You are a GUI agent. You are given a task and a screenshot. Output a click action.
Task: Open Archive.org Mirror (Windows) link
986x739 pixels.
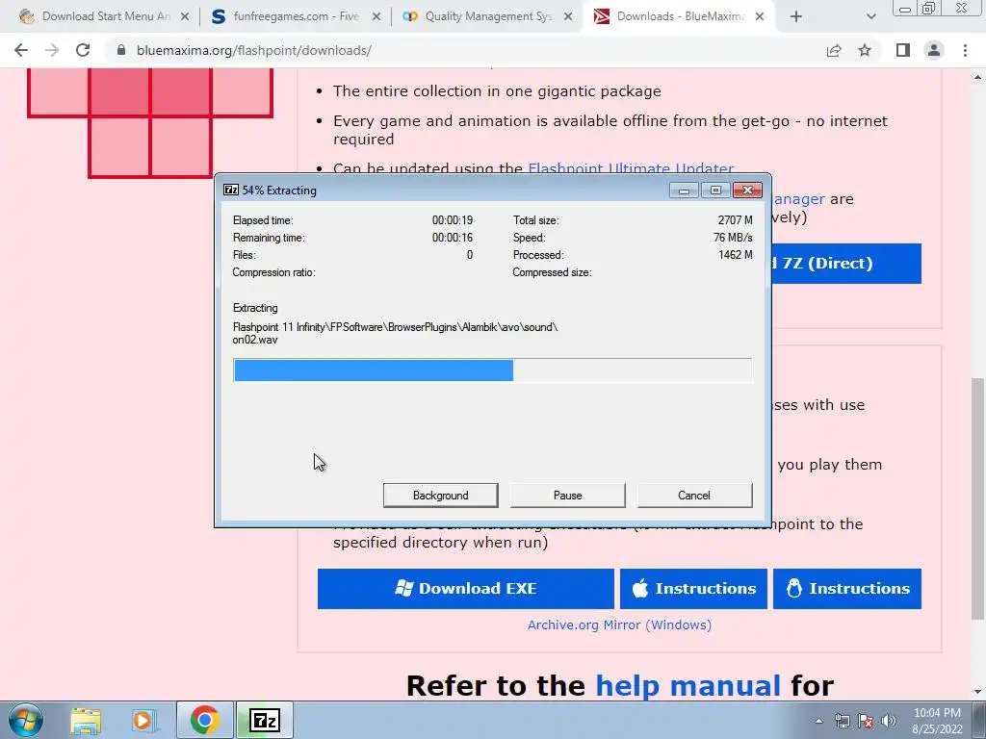(619, 624)
